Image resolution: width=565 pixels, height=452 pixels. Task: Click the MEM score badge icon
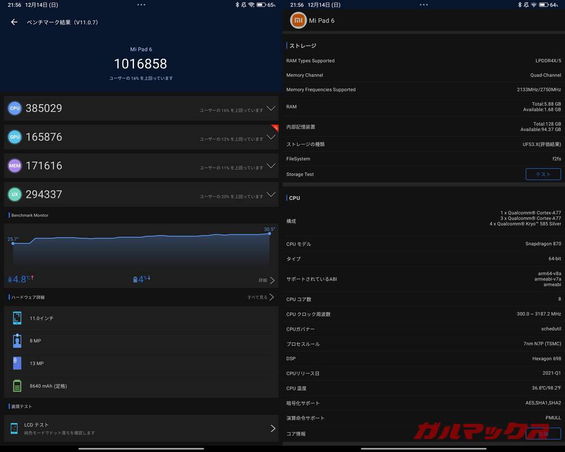tap(15, 166)
